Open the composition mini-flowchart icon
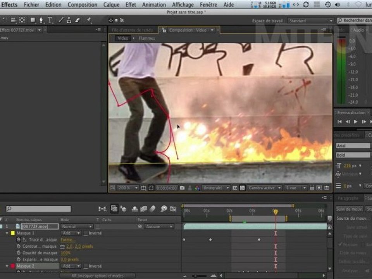The height and width of the screenshot is (279, 372). click(x=102, y=209)
